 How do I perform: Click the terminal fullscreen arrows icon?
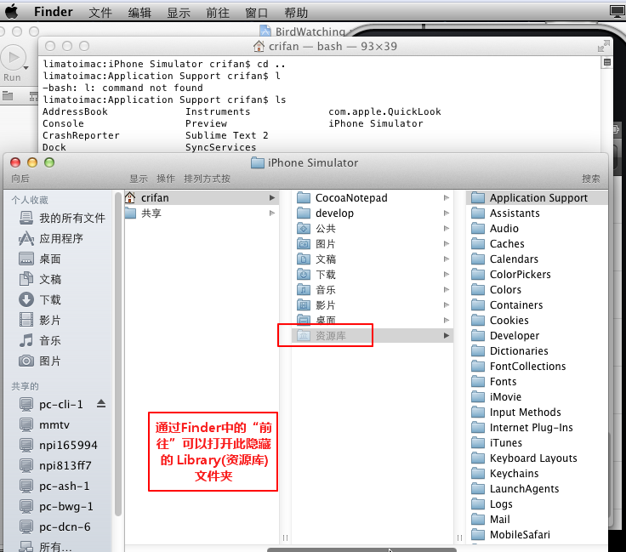pos(603,46)
